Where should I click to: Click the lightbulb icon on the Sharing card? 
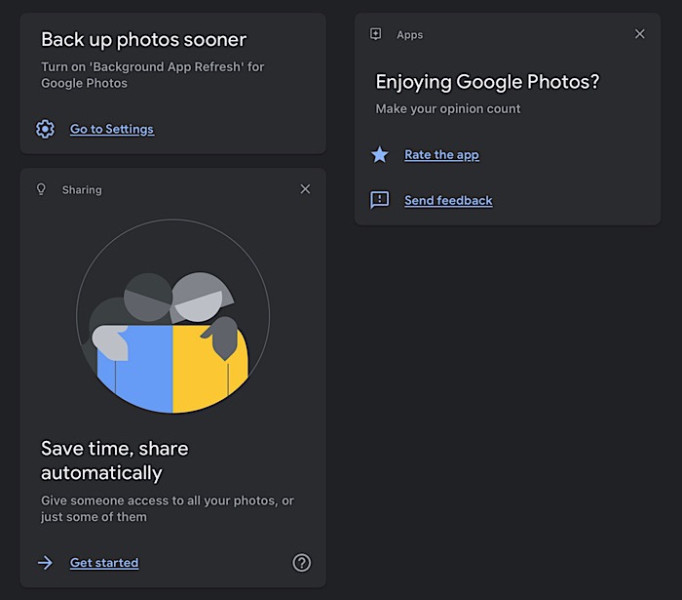point(41,189)
